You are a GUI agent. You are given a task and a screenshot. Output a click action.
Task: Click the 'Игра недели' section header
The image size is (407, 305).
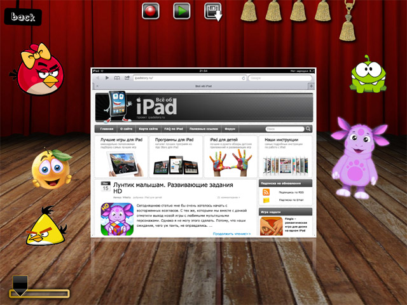(286, 212)
